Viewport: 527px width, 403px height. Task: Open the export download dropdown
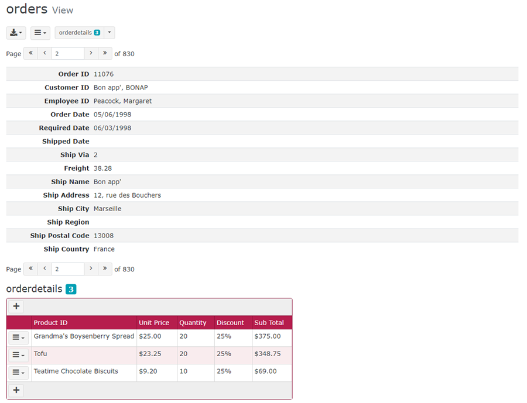coord(16,33)
